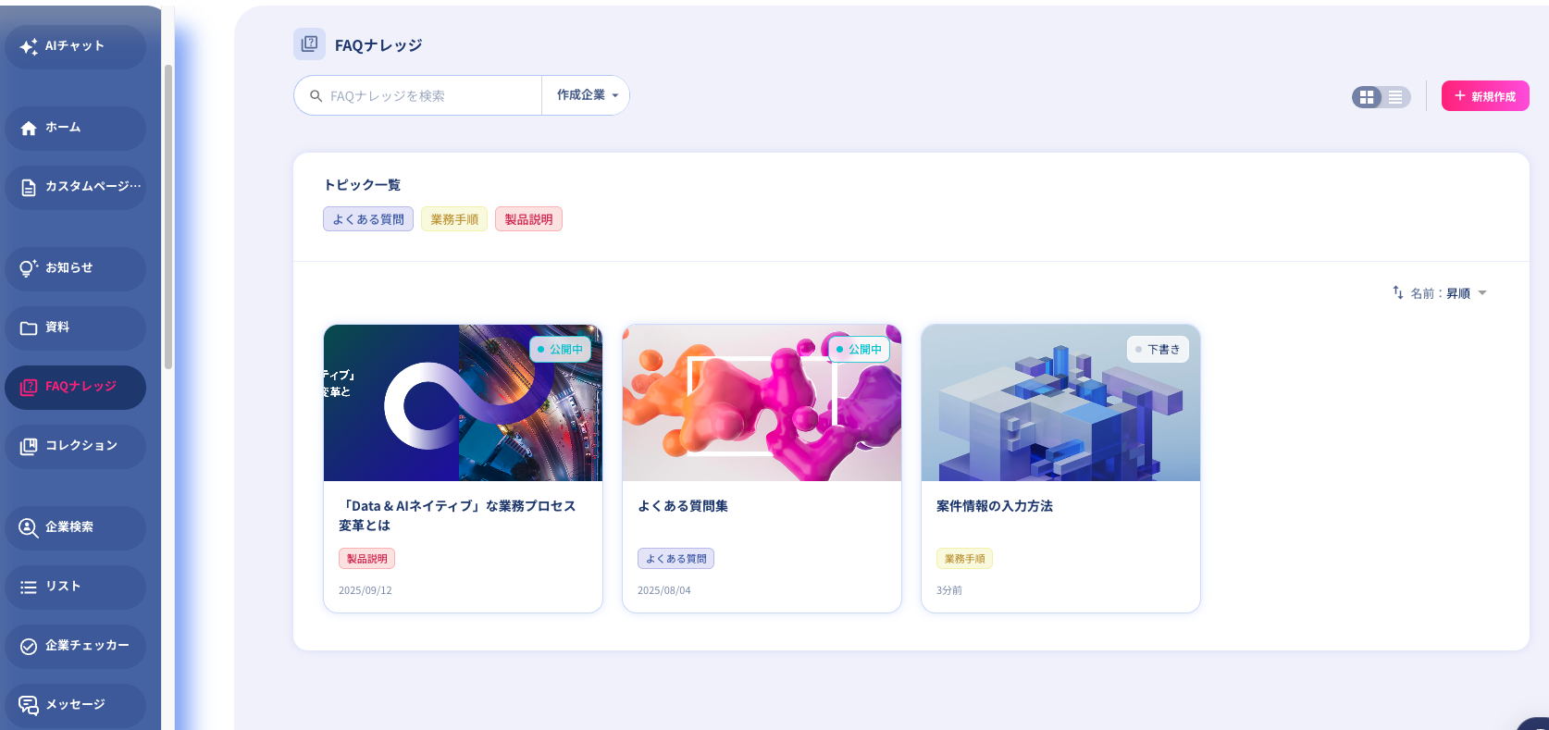Switch to list view layout
The height and width of the screenshot is (730, 1549).
coord(1395,97)
